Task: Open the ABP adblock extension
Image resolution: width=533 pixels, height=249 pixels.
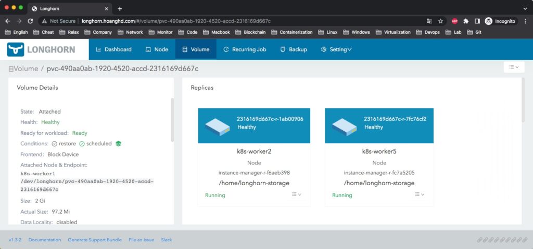Action: (x=454, y=21)
